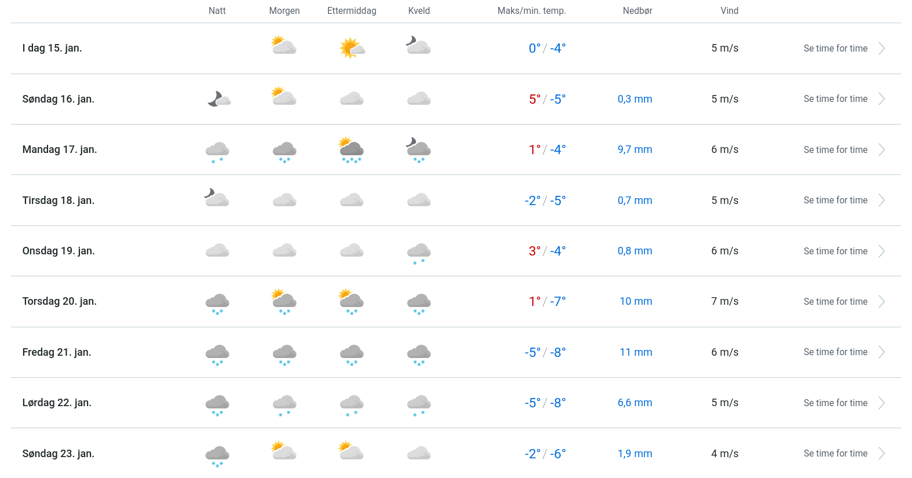Click the 9,7 mm precipitation value
The width and height of the screenshot is (912, 478).
coord(634,149)
